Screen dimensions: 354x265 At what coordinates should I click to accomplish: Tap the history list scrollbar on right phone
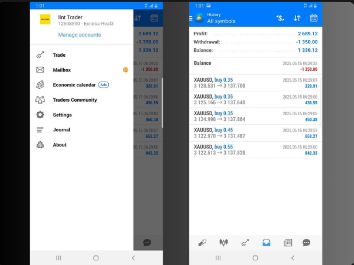tap(321, 103)
